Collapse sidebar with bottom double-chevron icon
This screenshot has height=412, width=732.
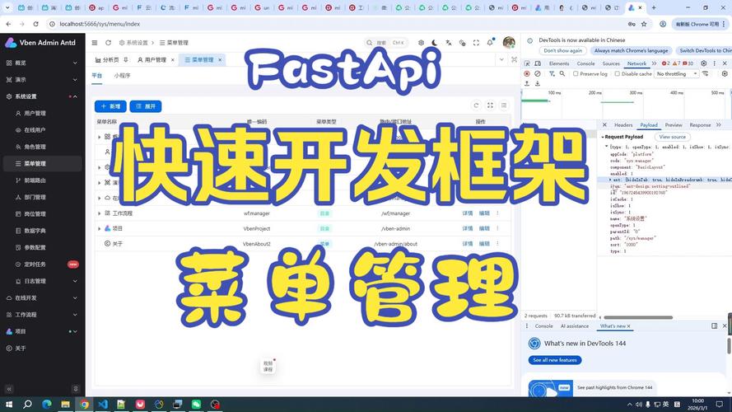(x=9, y=389)
